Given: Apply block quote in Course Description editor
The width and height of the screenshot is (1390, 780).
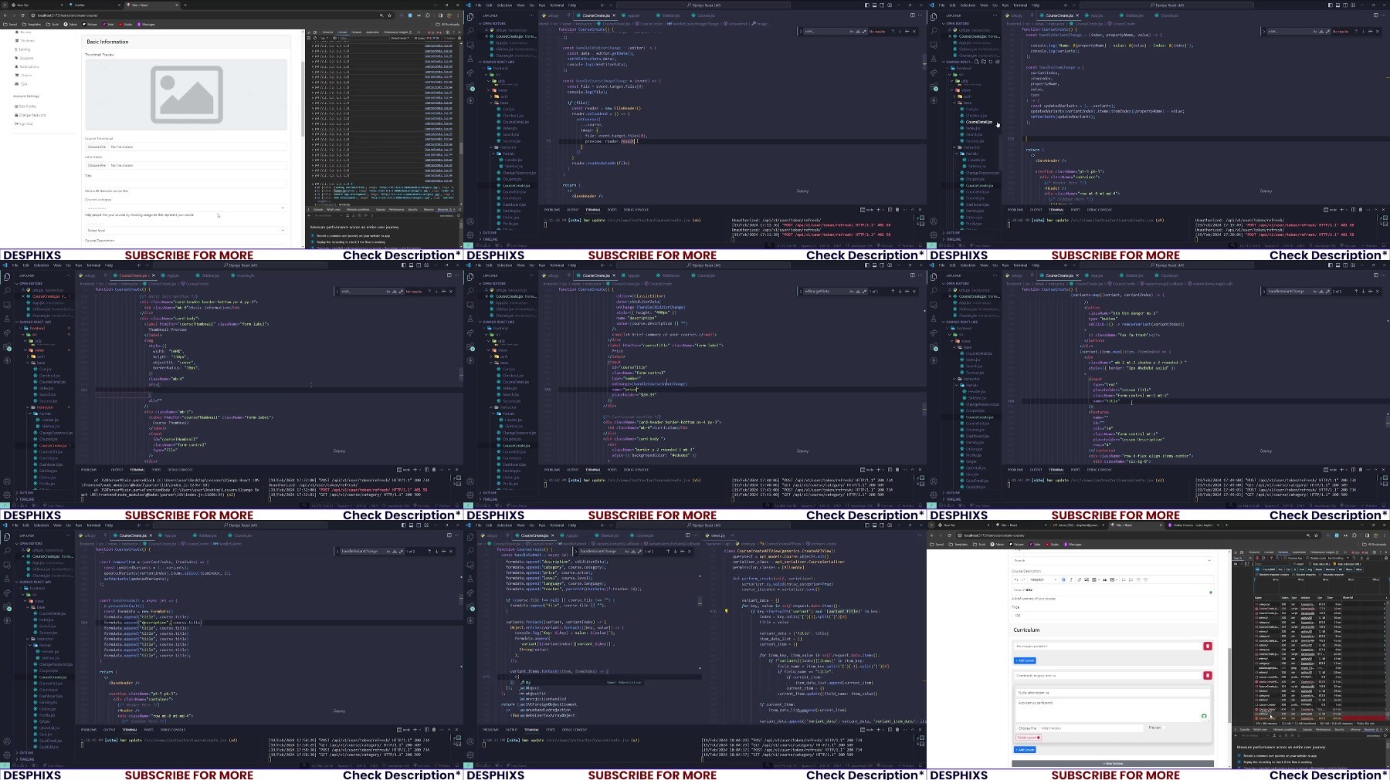Looking at the screenshot, I should pos(1104,579).
